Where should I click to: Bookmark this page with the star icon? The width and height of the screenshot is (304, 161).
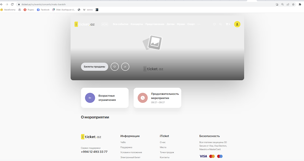click(293, 4)
